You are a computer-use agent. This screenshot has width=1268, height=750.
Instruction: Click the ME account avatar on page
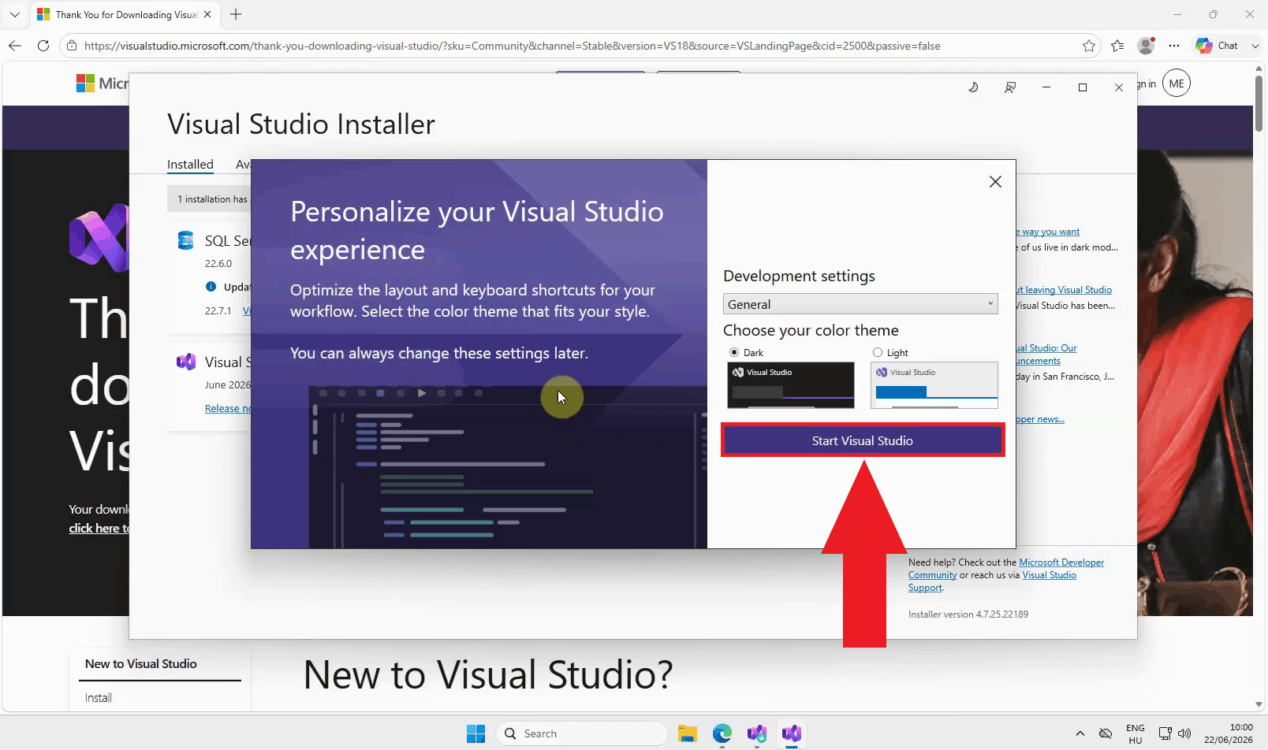1177,84
